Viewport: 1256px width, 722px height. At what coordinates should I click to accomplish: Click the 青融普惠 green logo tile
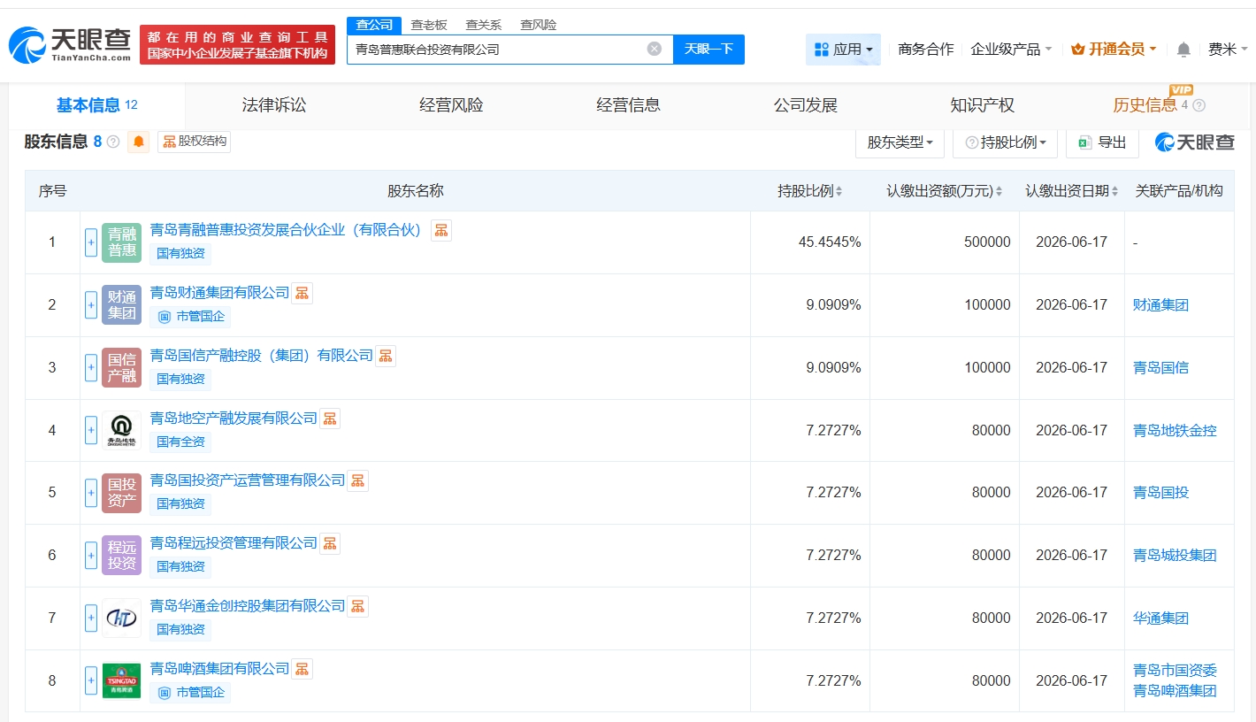click(121, 242)
